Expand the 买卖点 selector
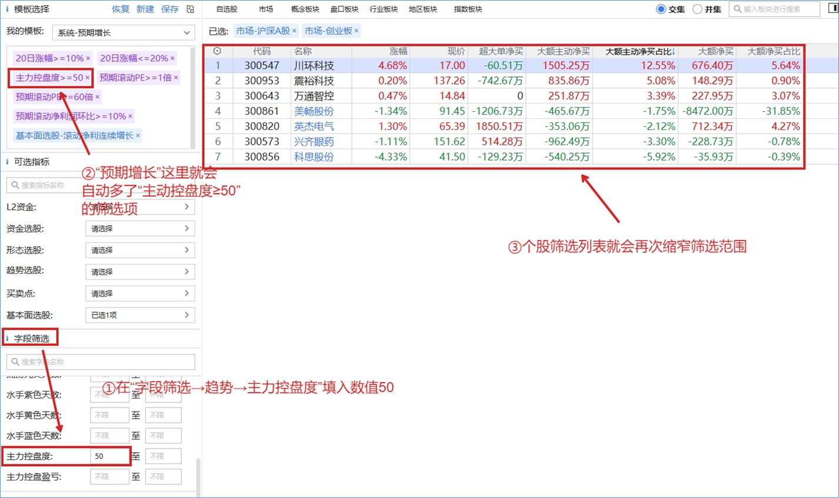Viewport: 839px width, 498px height. (x=140, y=293)
